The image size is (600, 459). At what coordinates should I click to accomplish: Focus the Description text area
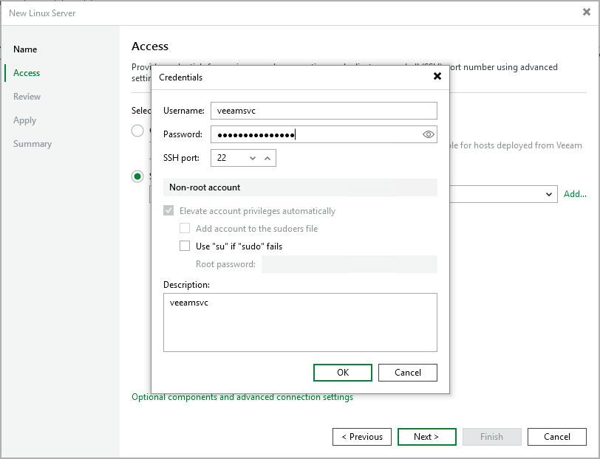tap(300, 322)
